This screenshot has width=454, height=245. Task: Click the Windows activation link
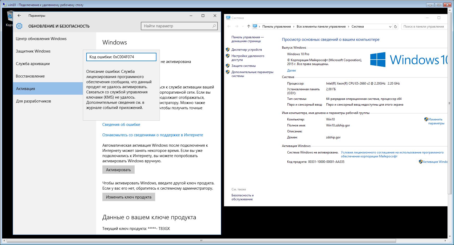435,162
